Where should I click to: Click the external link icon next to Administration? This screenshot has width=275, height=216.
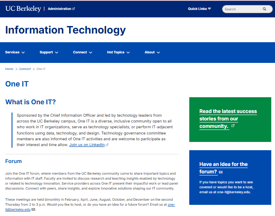(x=73, y=9)
